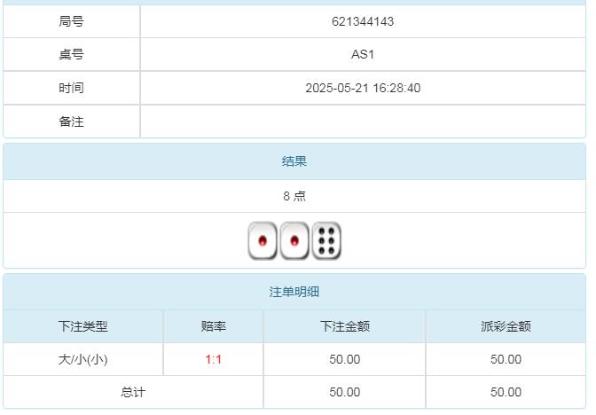Click the table number AS1
The image size is (596, 415).
click(363, 55)
